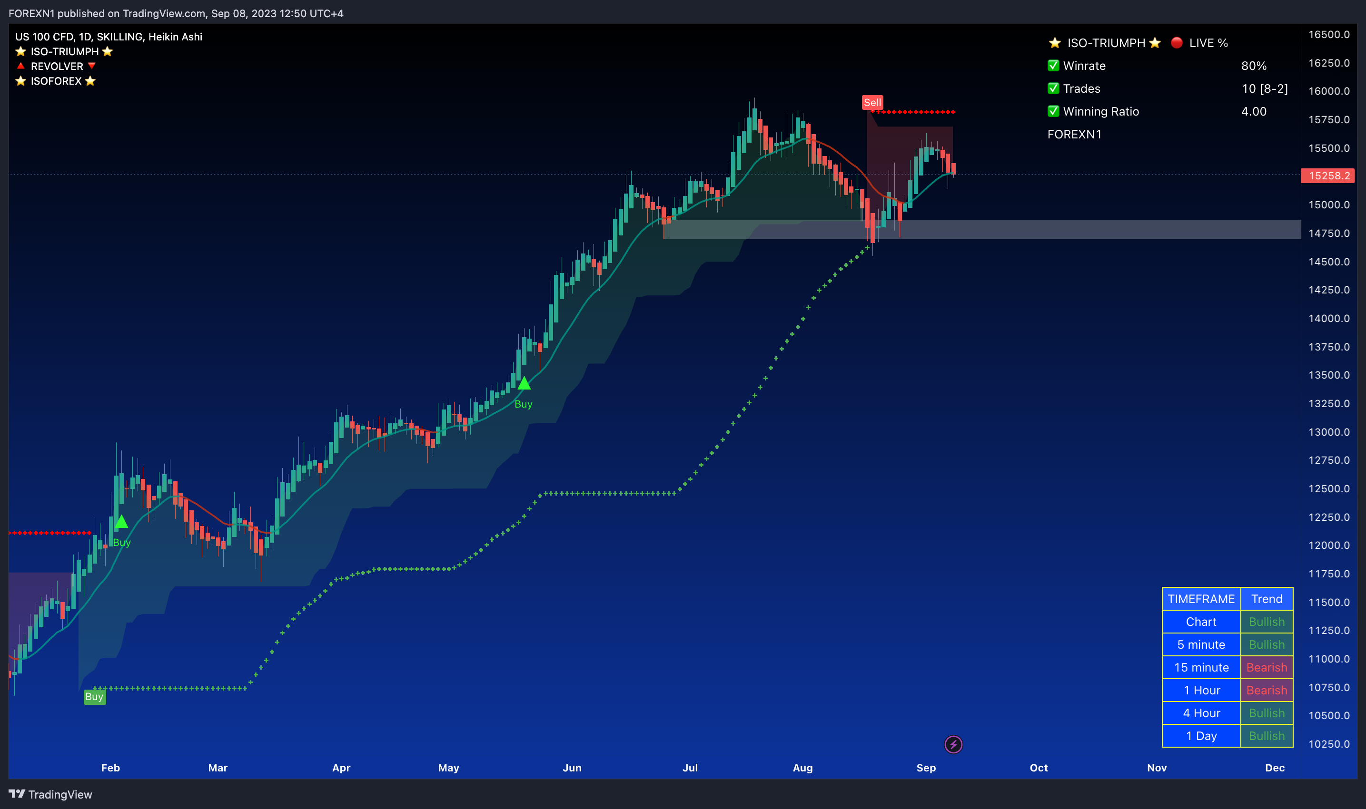Click the Sep label on the time axis
This screenshot has height=809, width=1366.
pyautogui.click(x=926, y=768)
